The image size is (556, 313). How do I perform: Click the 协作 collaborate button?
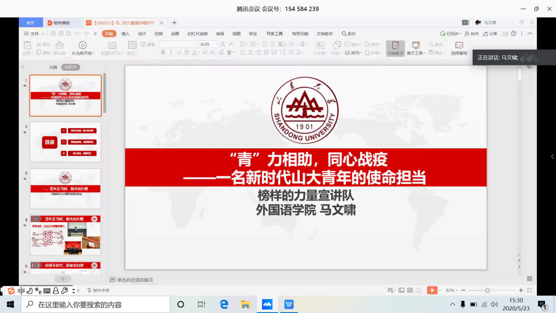(x=471, y=34)
